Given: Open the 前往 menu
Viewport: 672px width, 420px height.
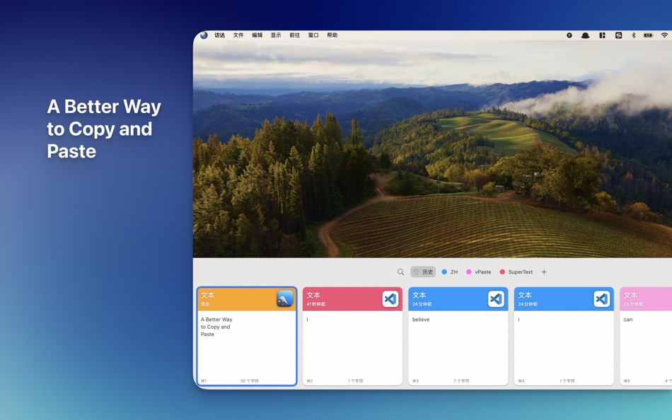Looking at the screenshot, I should tap(295, 35).
